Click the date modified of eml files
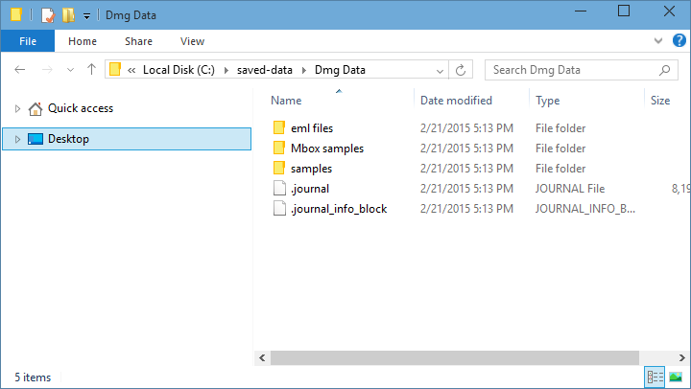 (466, 128)
